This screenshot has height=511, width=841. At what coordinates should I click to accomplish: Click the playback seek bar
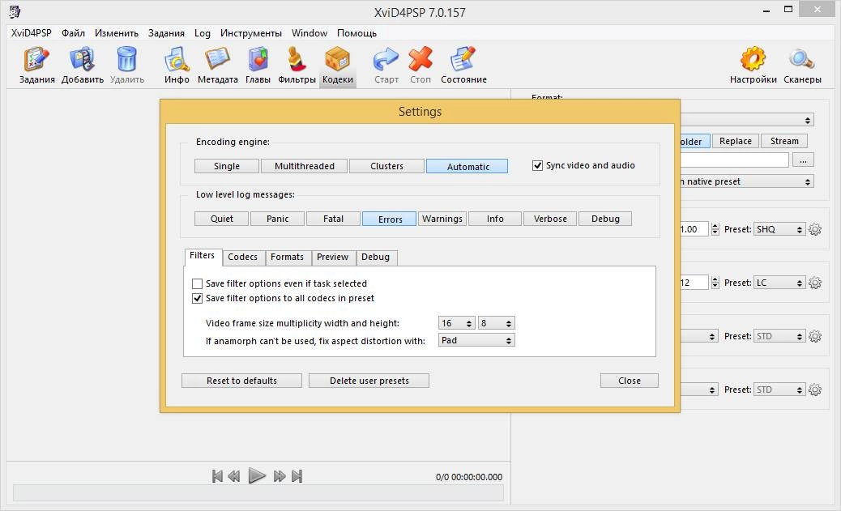point(258,492)
